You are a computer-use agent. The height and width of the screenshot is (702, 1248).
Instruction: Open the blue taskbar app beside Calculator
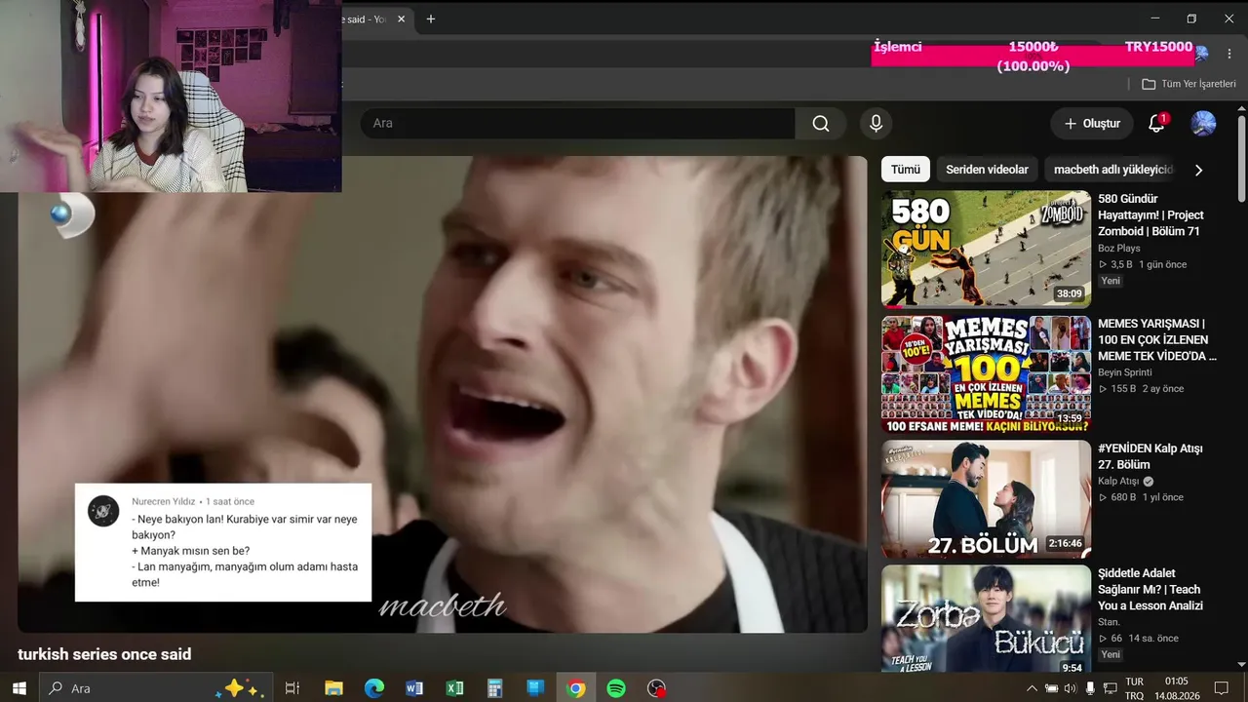[535, 688]
